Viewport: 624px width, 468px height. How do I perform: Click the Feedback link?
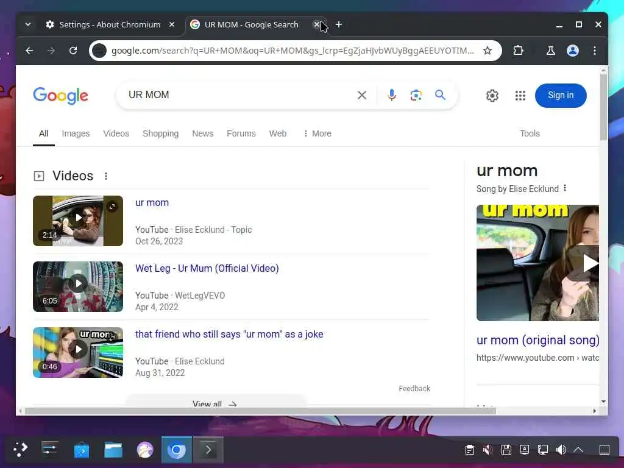point(414,388)
